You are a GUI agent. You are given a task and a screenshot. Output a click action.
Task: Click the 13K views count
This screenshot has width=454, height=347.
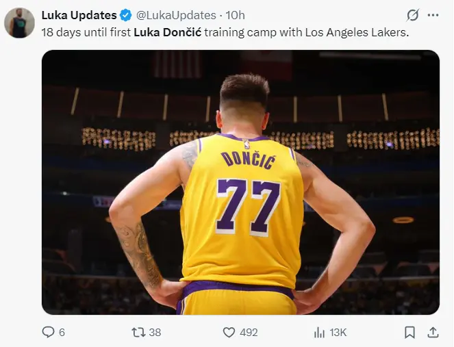tap(338, 332)
